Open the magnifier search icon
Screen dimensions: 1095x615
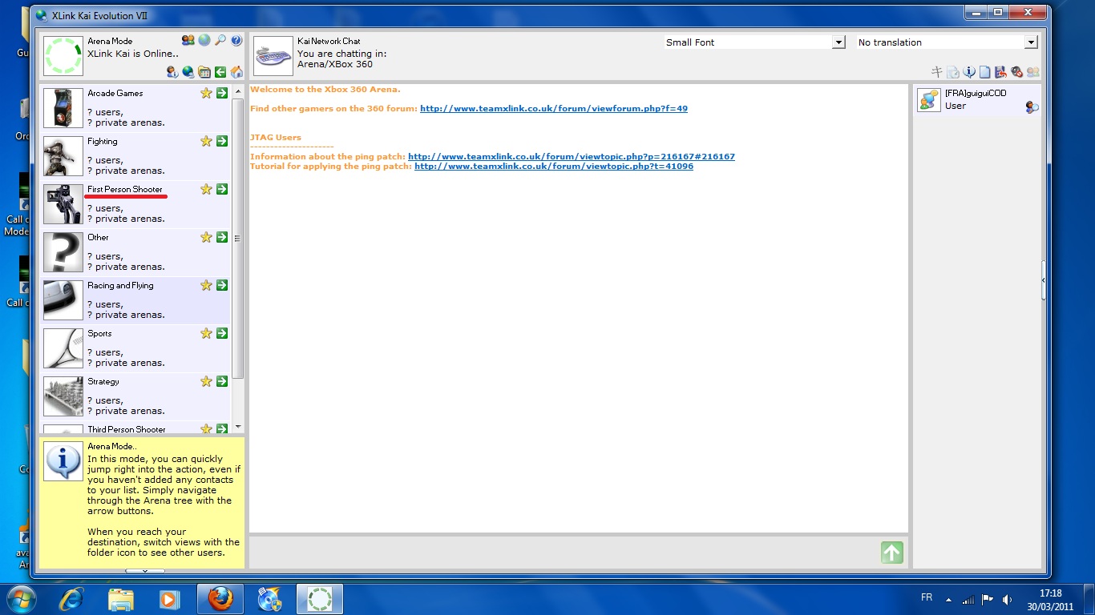tap(220, 40)
